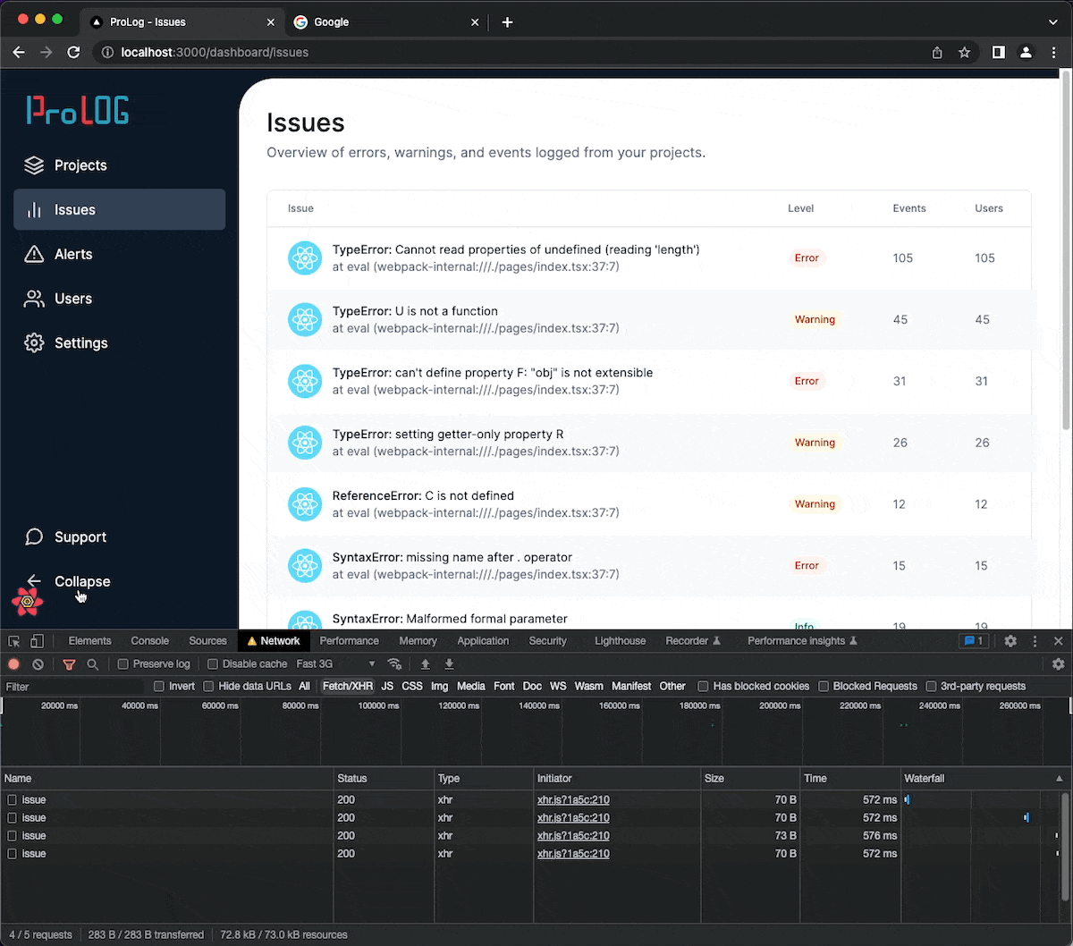The width and height of the screenshot is (1073, 946).
Task: Open Network panel settings gear
Action: (x=1059, y=664)
